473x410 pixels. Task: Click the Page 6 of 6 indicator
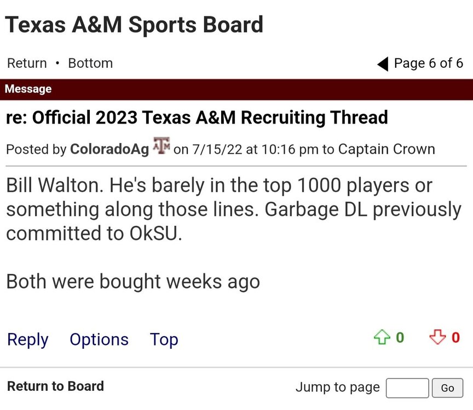tap(428, 63)
